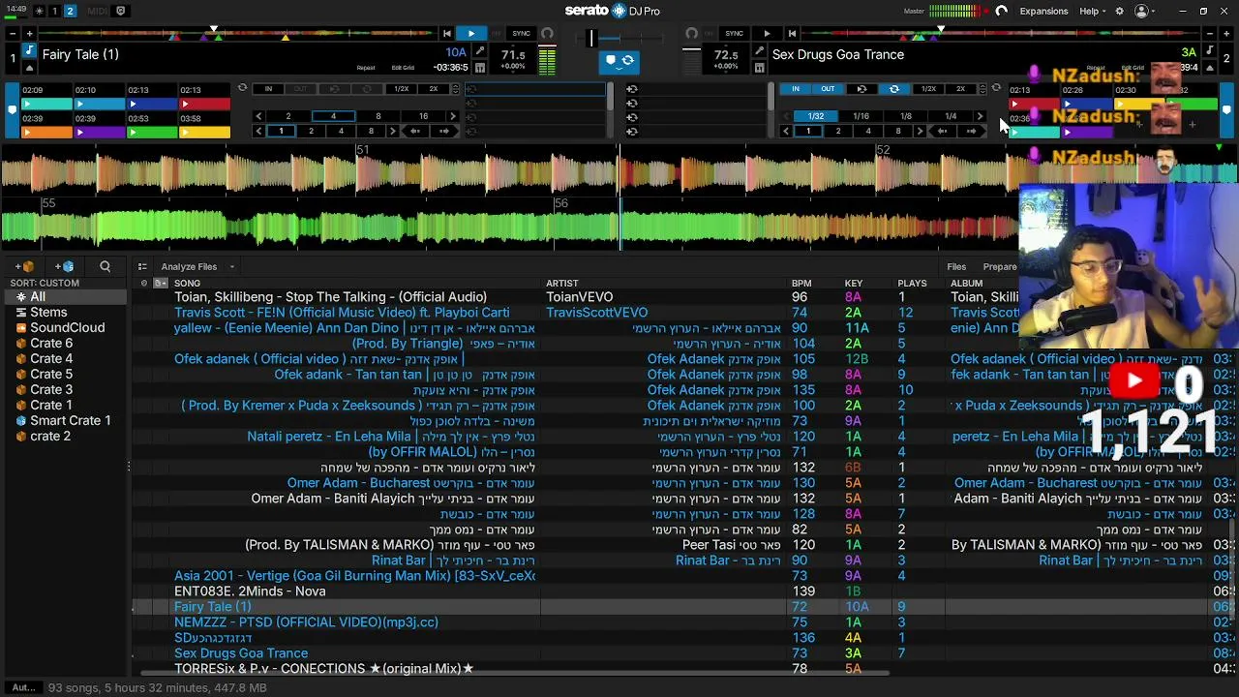This screenshot has width=1239, height=697.
Task: Open the Analyze Files dropdown arrow
Action: pos(232,266)
